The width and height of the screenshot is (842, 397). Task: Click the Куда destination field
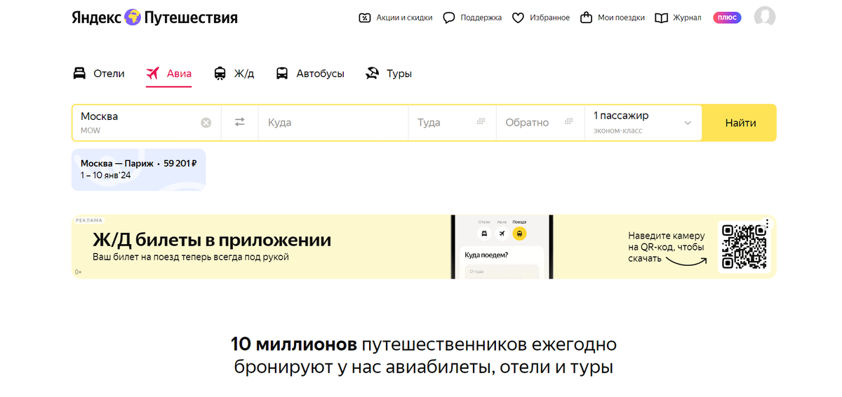tap(333, 123)
